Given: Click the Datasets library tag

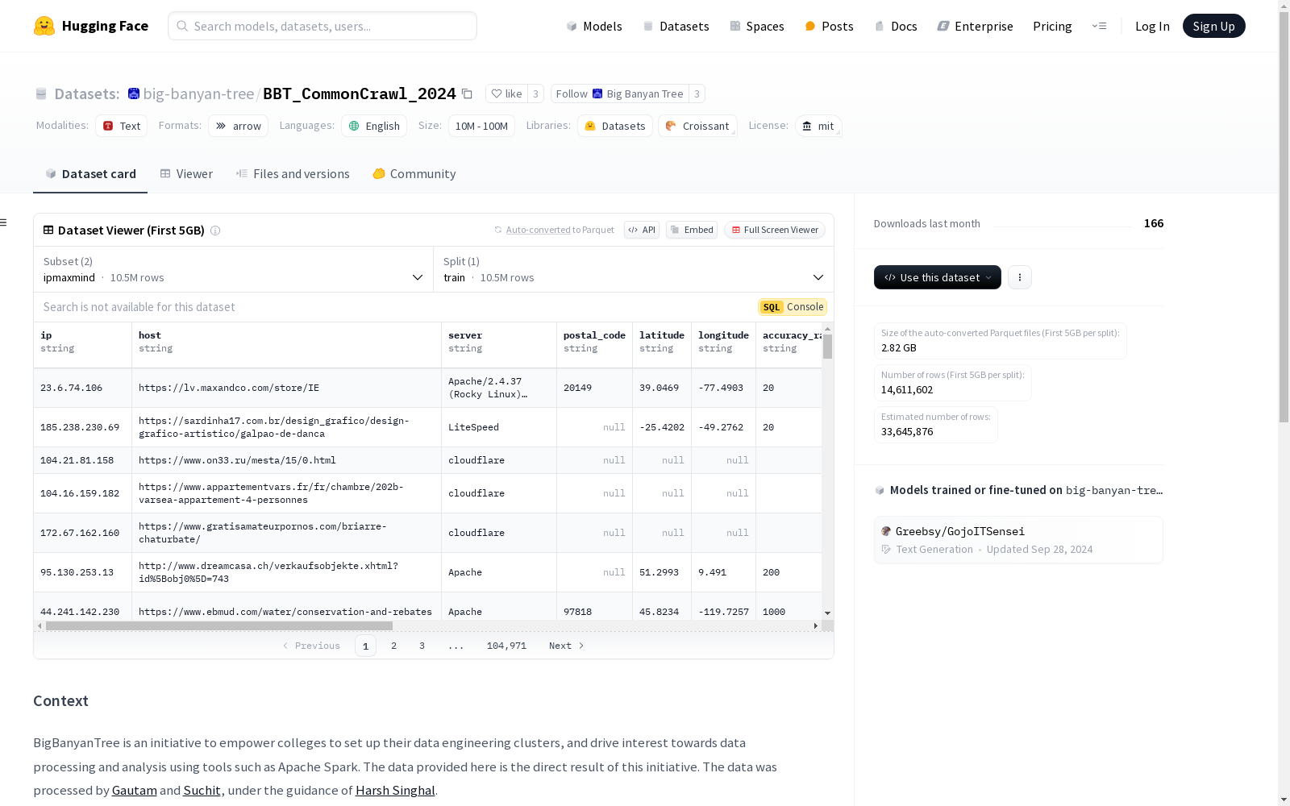Looking at the screenshot, I should (615, 126).
